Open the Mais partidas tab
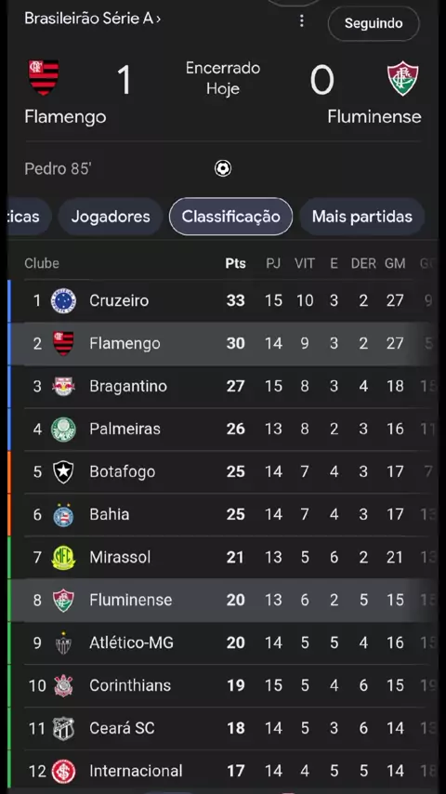446x794 pixels. tap(362, 217)
